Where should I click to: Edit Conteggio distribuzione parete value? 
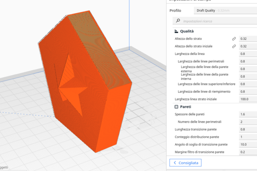pyautogui.click(x=248, y=137)
